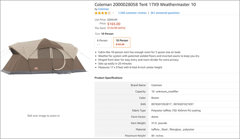Click the Material specification value
240x139 pixels.
click(173, 129)
